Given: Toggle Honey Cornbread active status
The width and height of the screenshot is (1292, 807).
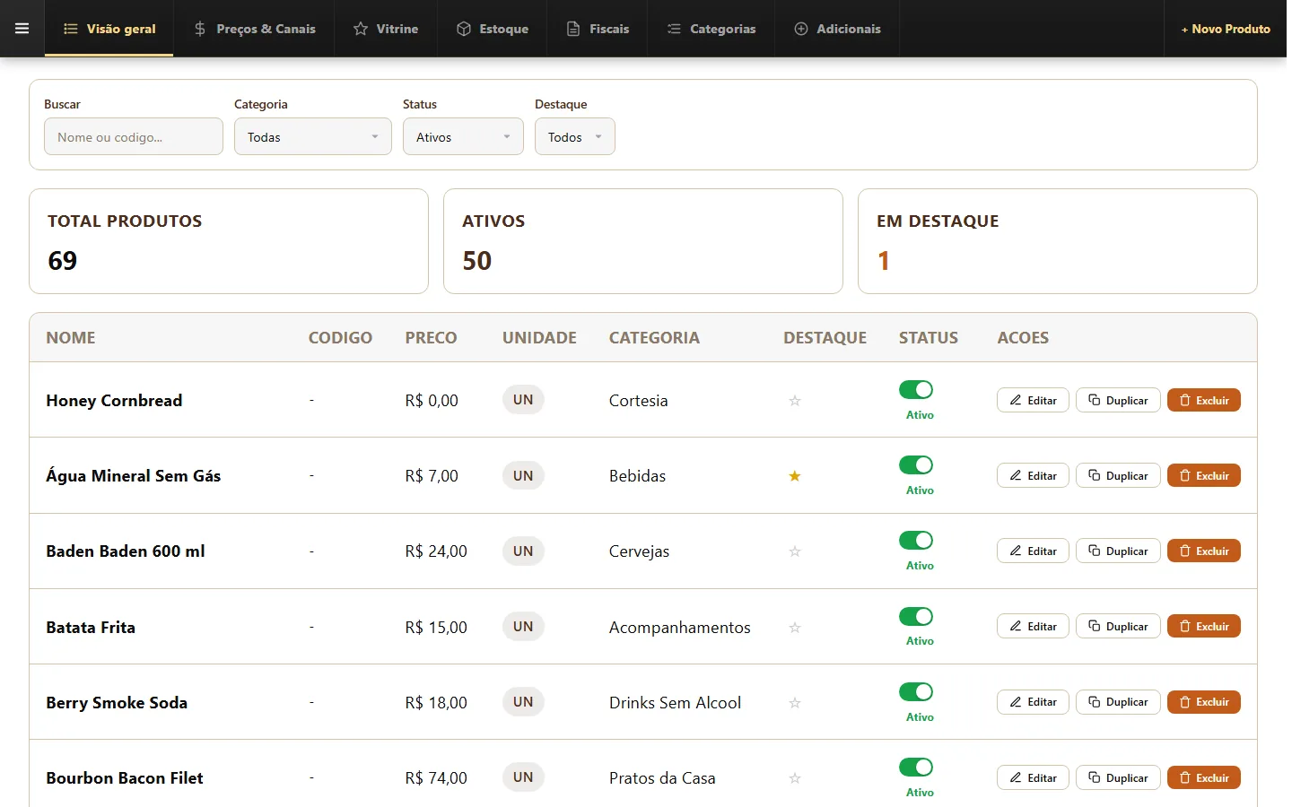Looking at the screenshot, I should [x=916, y=389].
